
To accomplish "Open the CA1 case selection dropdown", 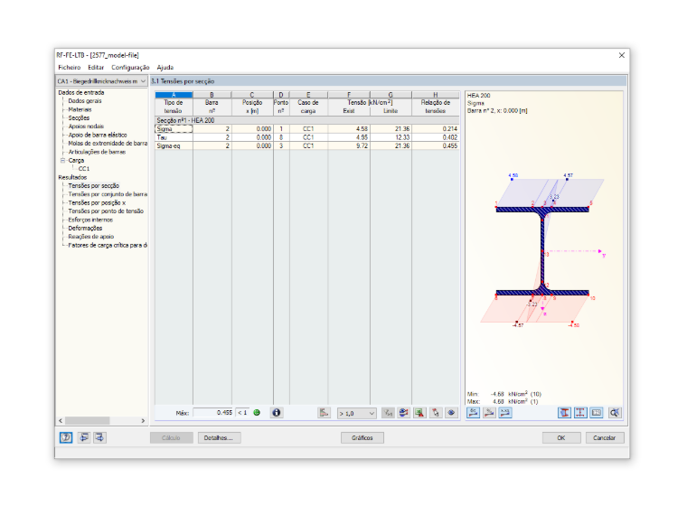I will (101, 81).
